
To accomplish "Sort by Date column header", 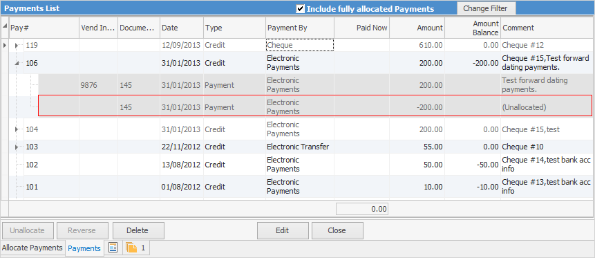I will click(182, 28).
